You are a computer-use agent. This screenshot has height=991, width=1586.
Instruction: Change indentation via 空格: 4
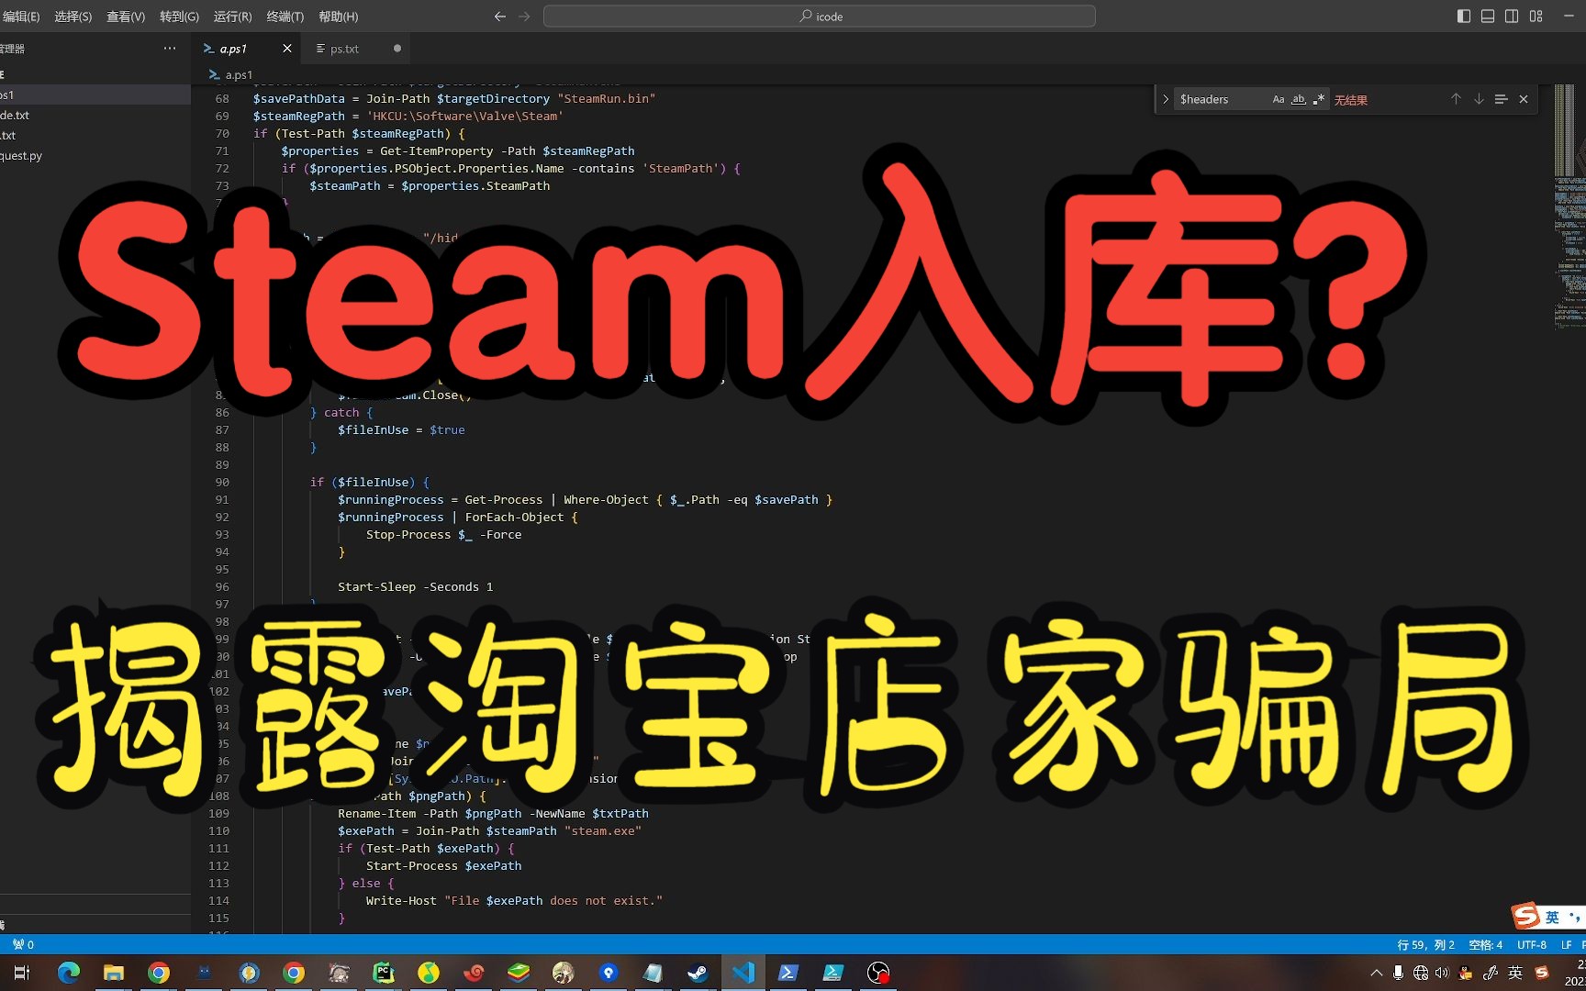[1486, 944]
